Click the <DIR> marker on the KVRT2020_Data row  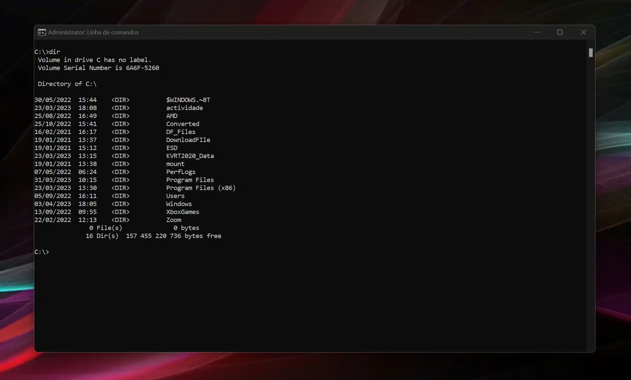pyautogui.click(x=120, y=156)
